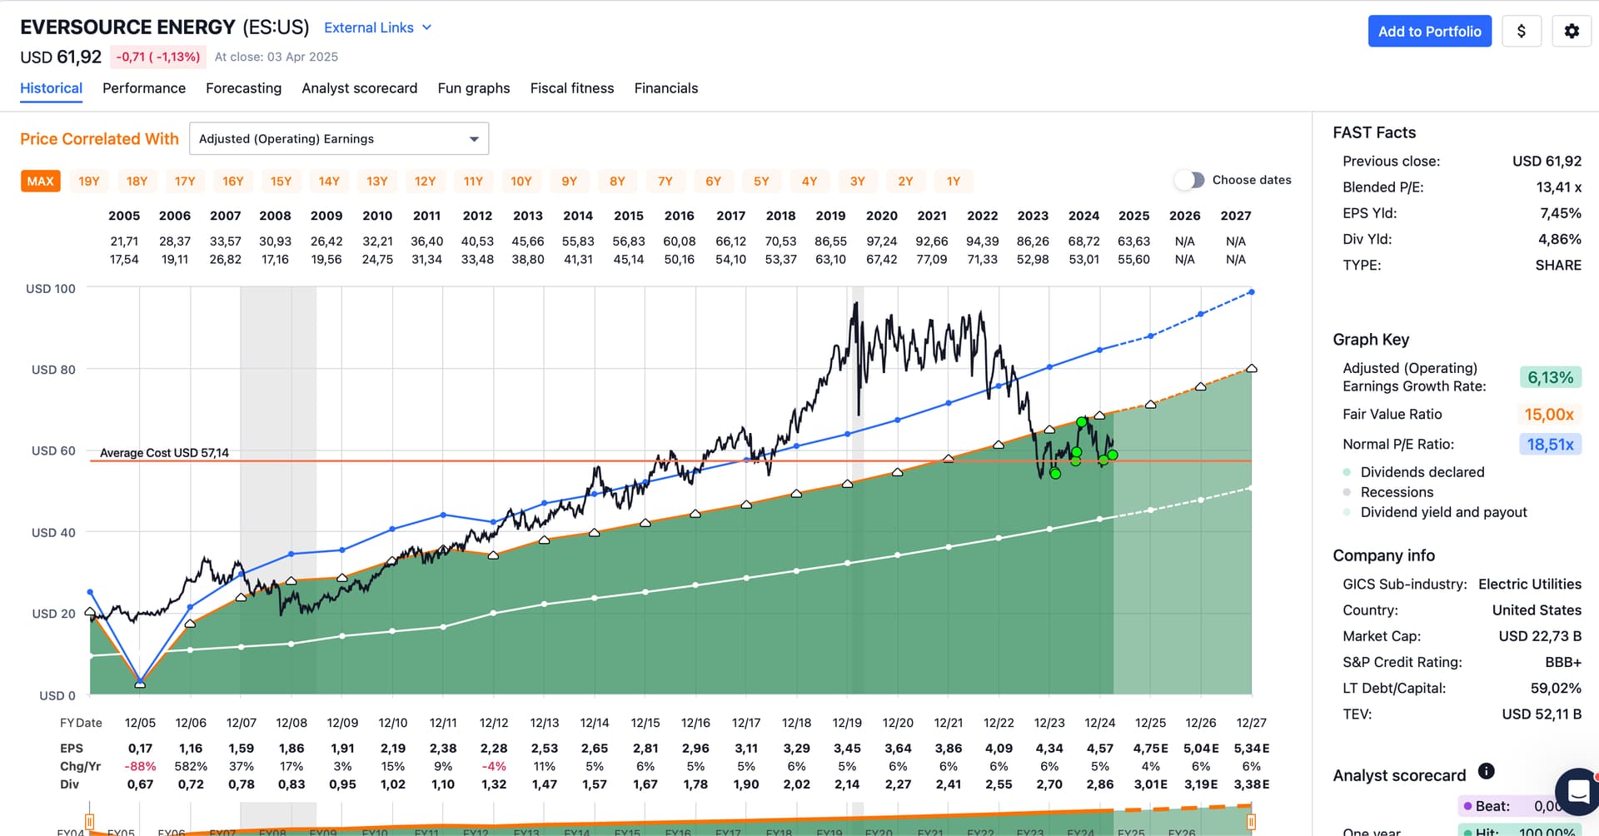Select the 18Y time range
1599x836 pixels.
point(137,182)
